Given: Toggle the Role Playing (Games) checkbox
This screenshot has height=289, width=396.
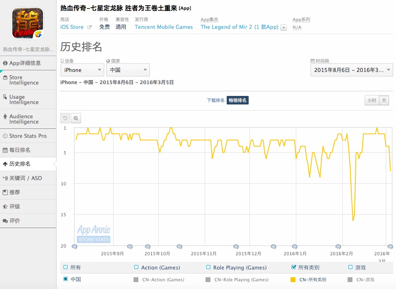Looking at the screenshot, I should click(x=208, y=267).
